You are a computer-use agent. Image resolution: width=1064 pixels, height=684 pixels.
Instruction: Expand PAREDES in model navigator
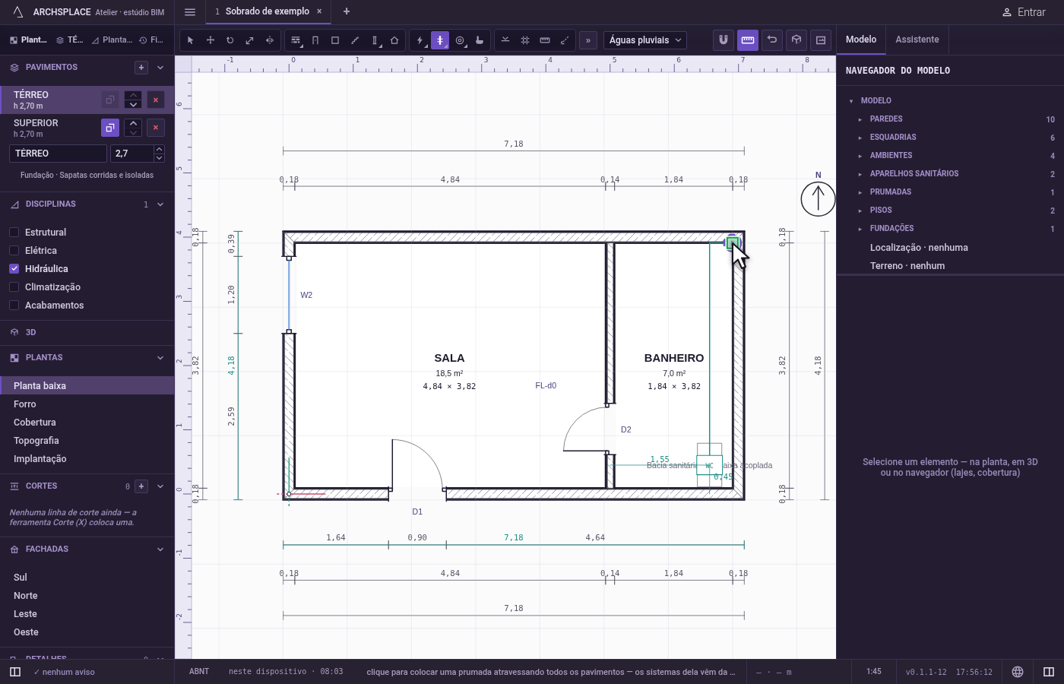pos(860,119)
